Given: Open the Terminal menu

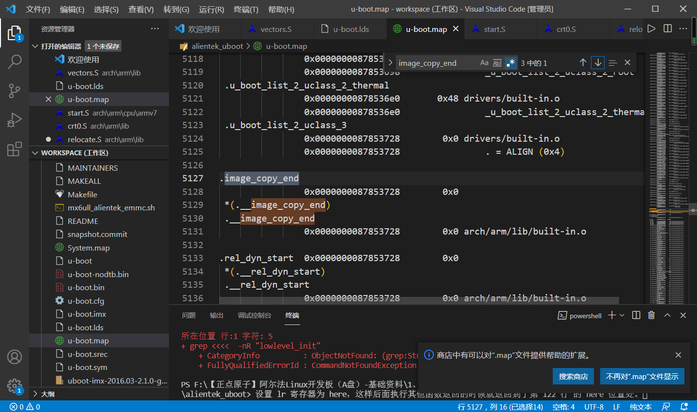Looking at the screenshot, I should 246,9.
